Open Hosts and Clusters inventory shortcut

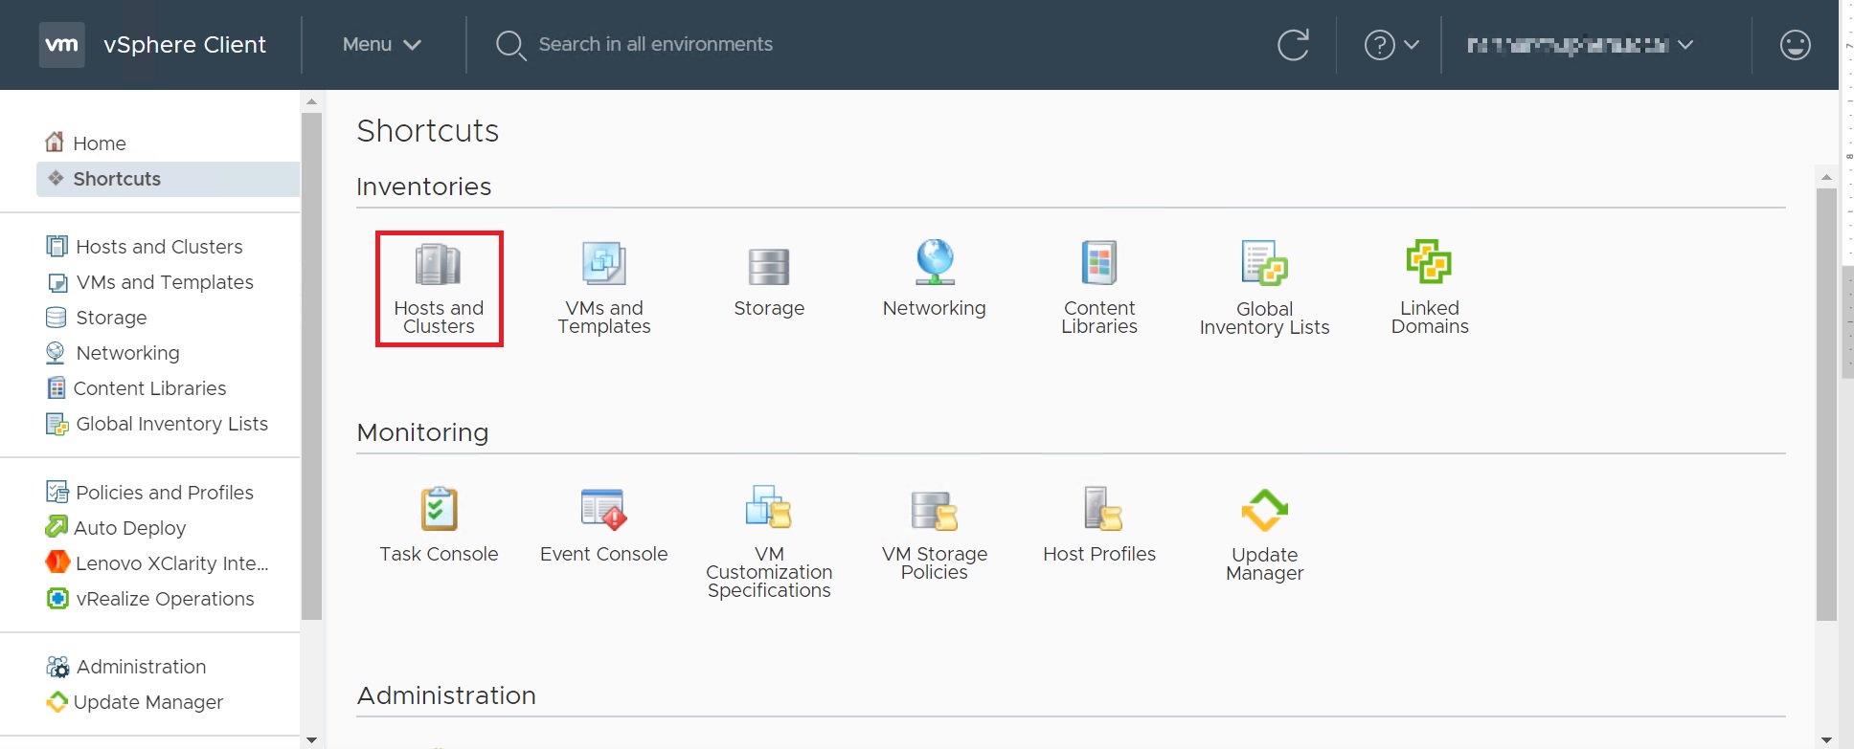[x=439, y=288]
